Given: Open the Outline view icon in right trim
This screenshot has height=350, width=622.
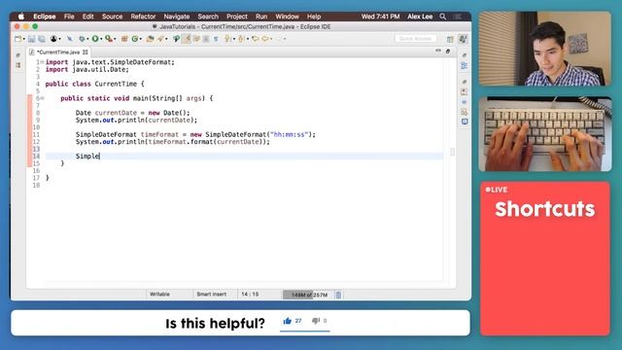Looking at the screenshot, I should 465,66.
